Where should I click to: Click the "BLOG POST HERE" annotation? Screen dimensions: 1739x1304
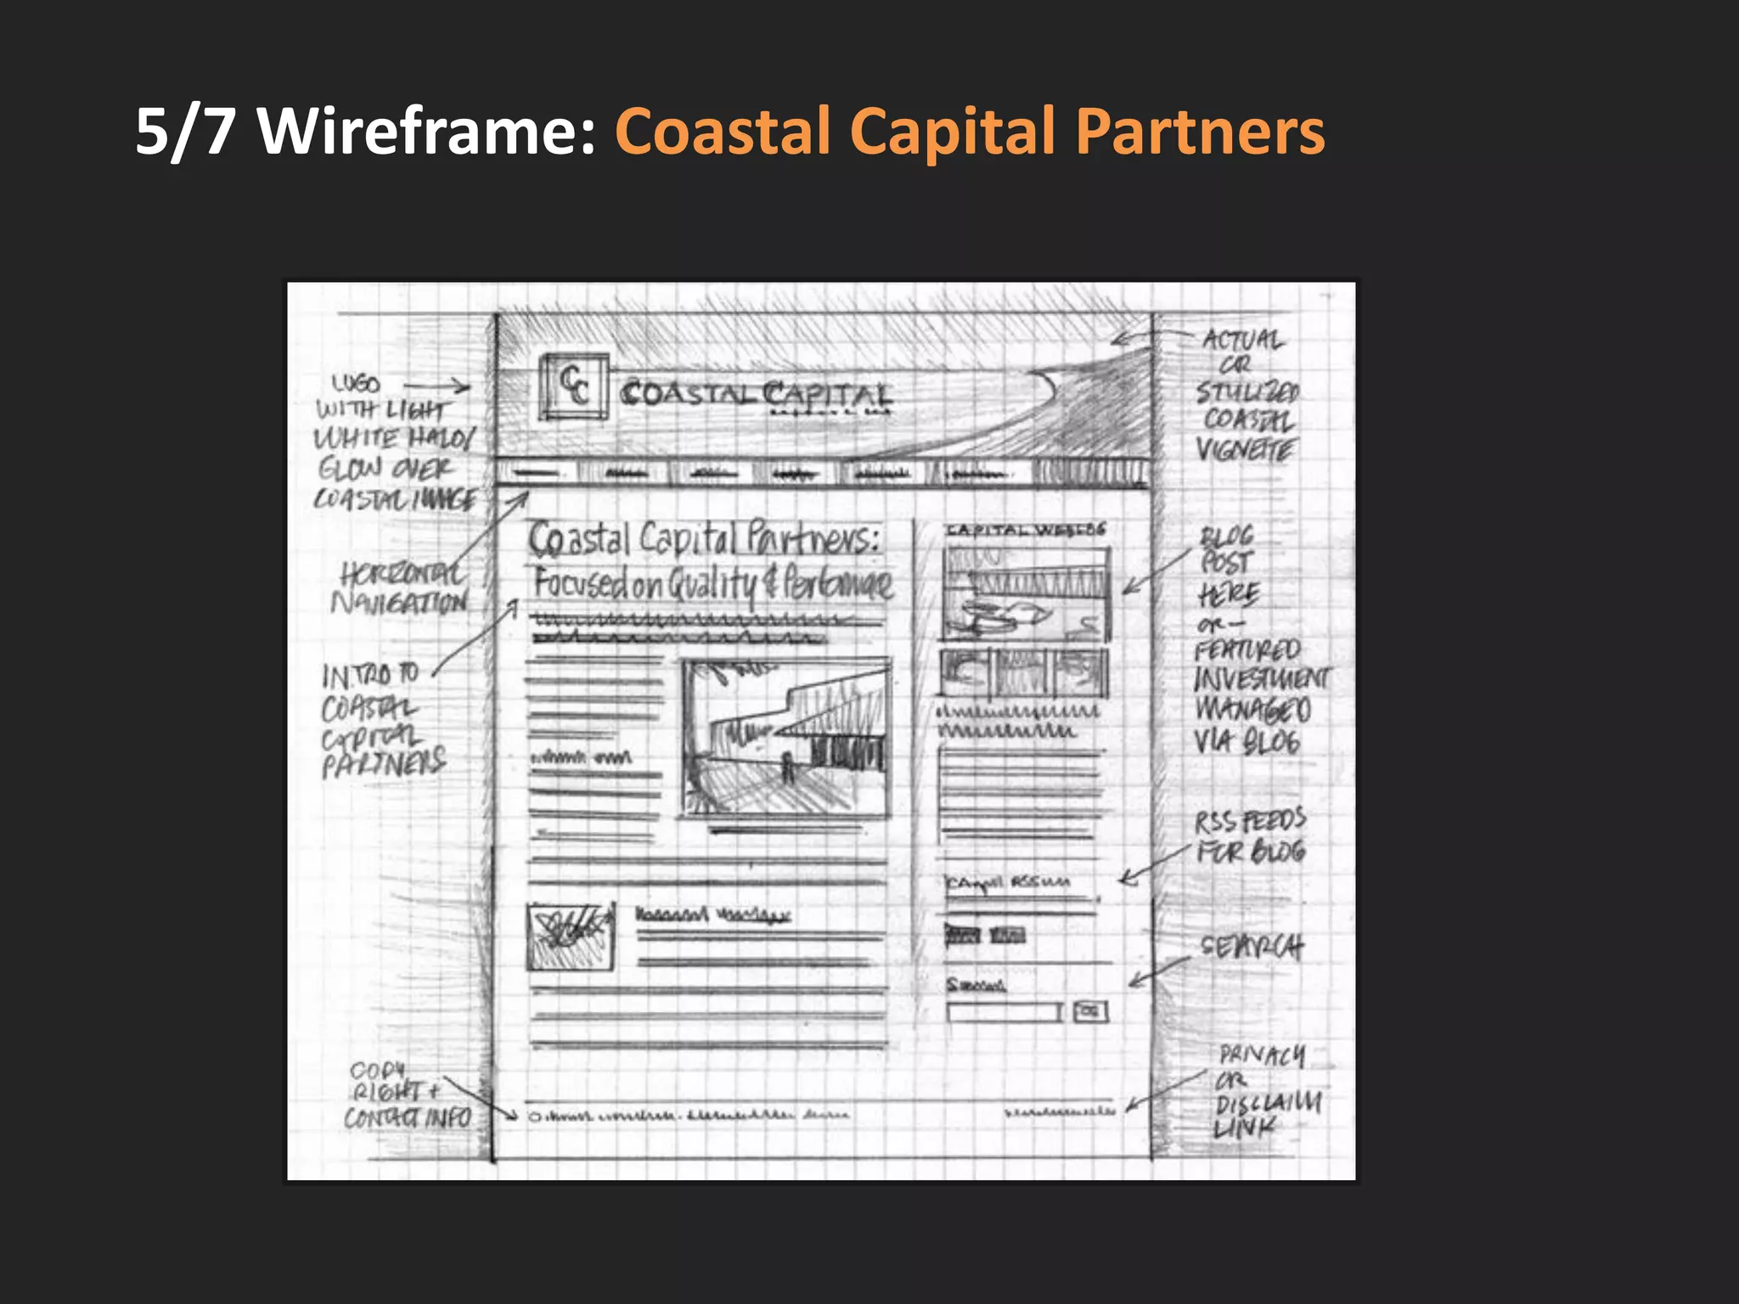1228,565
